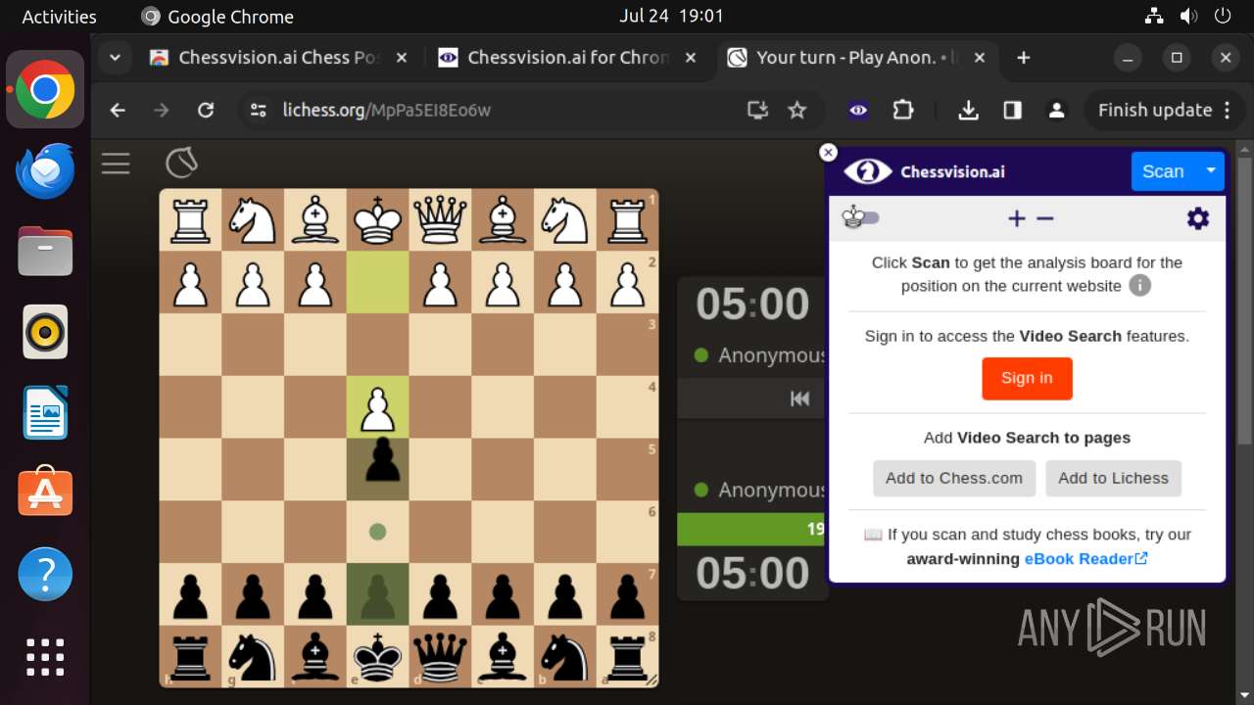Screen dimensions: 1254x705
Task: Launch Thunderbird from the dock
Action: [x=45, y=171]
